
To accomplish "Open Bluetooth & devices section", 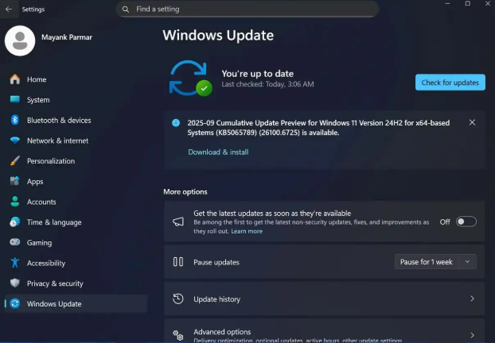I will pyautogui.click(x=76, y=120).
